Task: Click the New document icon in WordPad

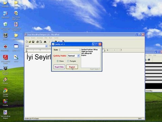Action: point(27,42)
